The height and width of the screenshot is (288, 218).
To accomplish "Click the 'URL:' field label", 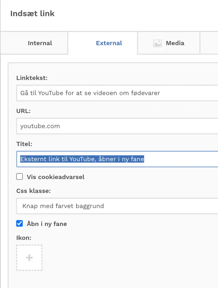I will coord(23,111).
